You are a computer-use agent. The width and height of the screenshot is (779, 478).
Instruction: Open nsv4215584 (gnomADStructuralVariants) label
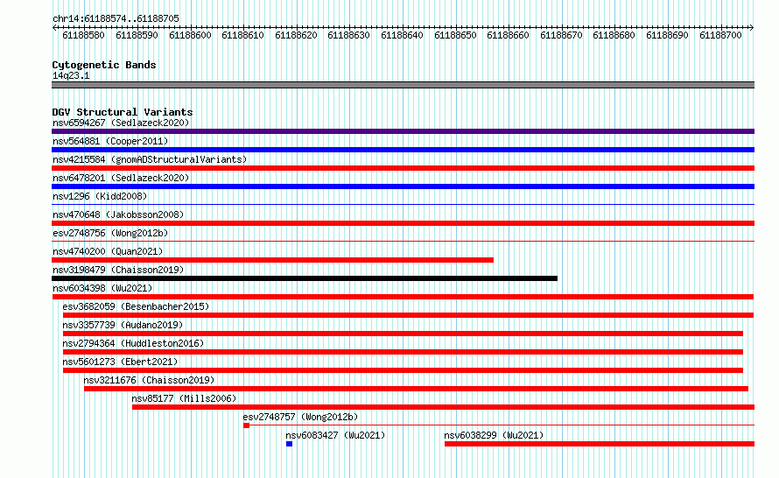pos(150,159)
